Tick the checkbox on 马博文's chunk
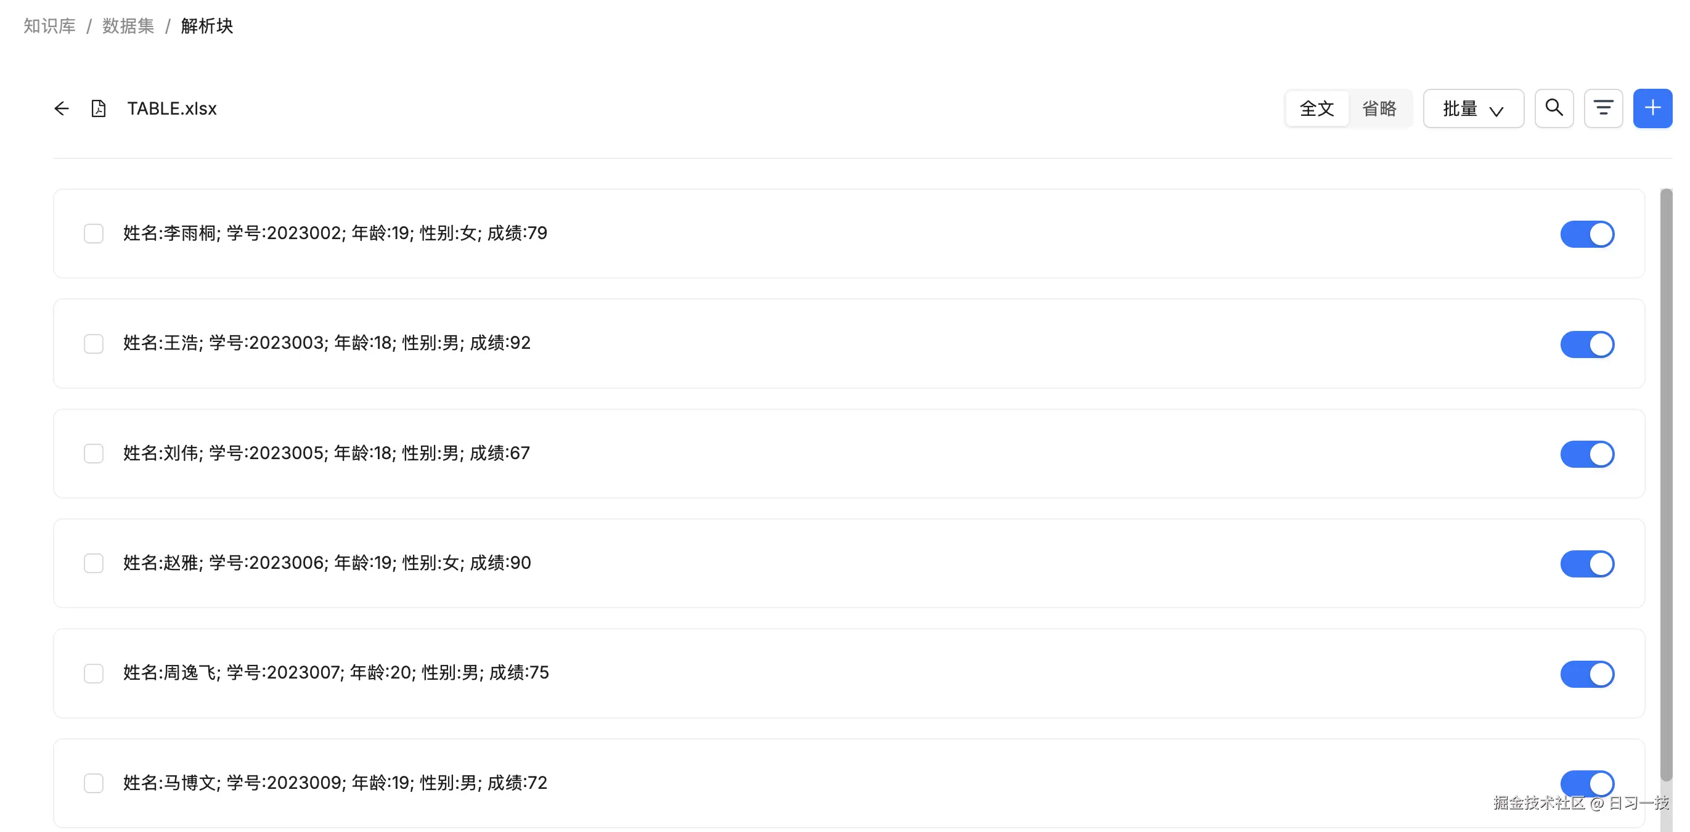This screenshot has height=832, width=1690. [93, 783]
